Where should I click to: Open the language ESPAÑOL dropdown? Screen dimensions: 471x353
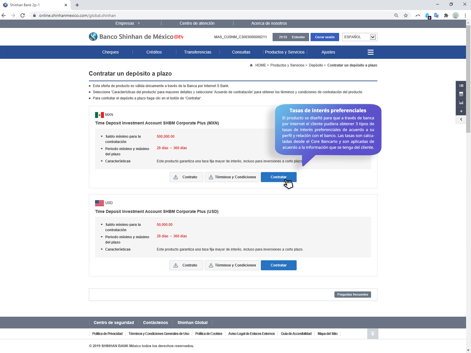pos(359,37)
